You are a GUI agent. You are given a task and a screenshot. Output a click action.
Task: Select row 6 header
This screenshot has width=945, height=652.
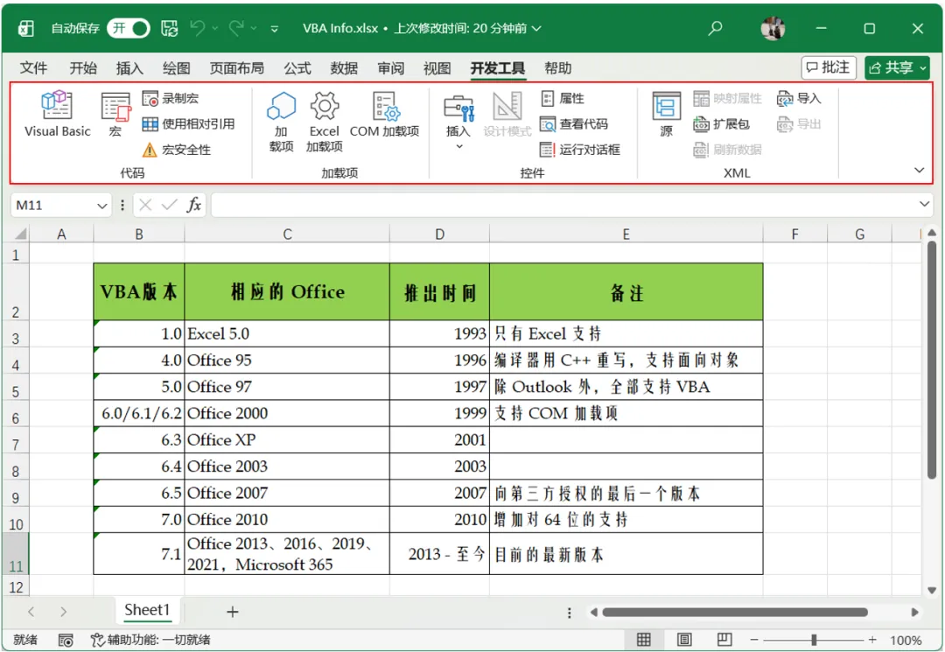[x=17, y=415]
